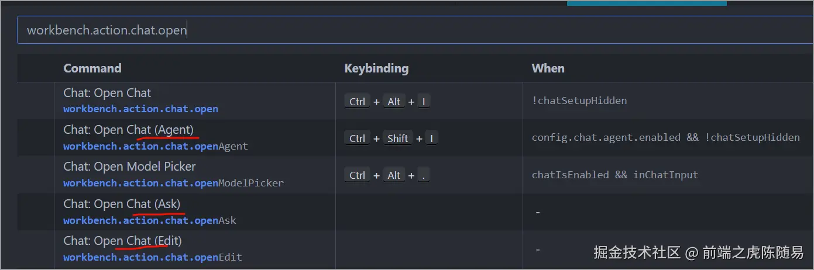
Task: Click the chatIsEnabled && inChatInput when clause
Action: [614, 175]
